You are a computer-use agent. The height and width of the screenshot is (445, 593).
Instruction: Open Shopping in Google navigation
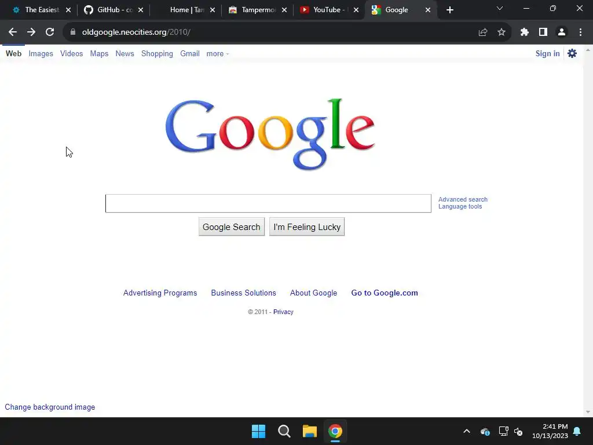point(157,54)
